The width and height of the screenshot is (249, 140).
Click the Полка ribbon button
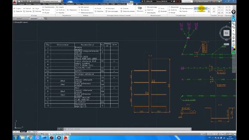98,9
